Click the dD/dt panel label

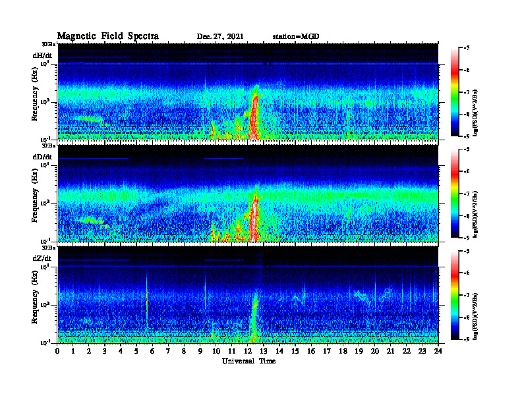tap(42, 157)
